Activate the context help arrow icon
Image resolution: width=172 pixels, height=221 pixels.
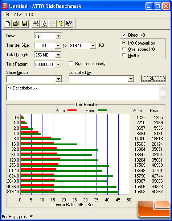(x=69, y=24)
